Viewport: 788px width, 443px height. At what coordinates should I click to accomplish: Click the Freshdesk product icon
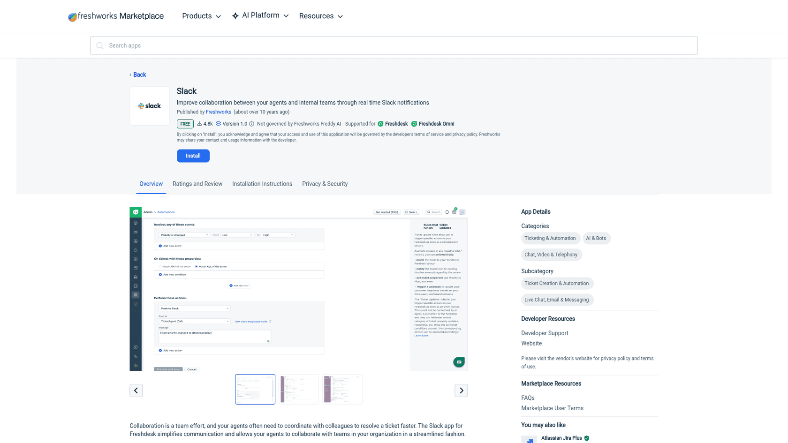point(380,124)
